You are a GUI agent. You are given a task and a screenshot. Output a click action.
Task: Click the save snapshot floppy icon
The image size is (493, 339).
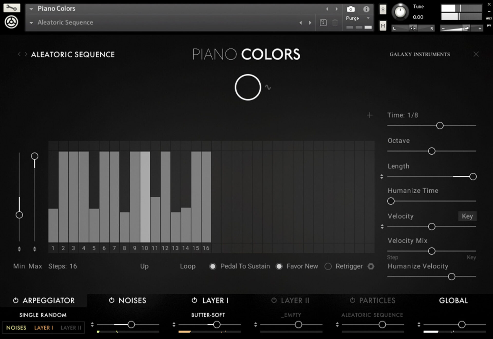[323, 23]
